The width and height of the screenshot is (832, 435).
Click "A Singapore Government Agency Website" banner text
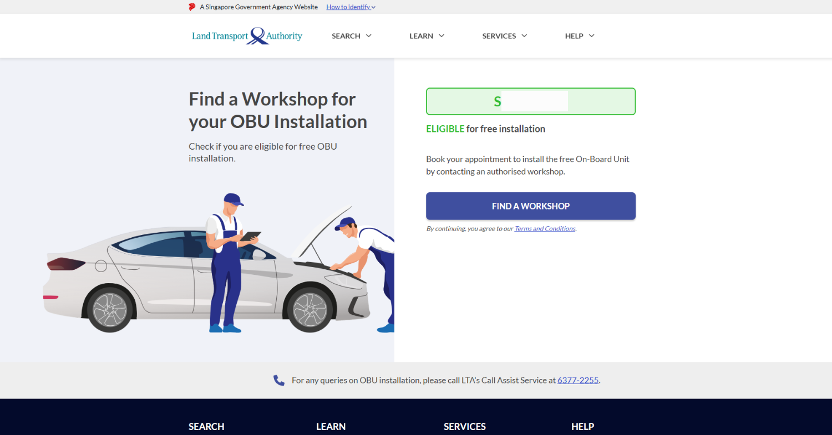click(258, 7)
